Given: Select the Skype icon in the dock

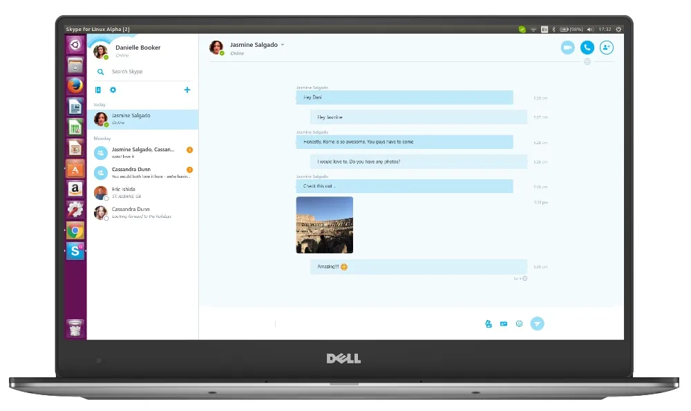Looking at the screenshot, I should (x=75, y=252).
